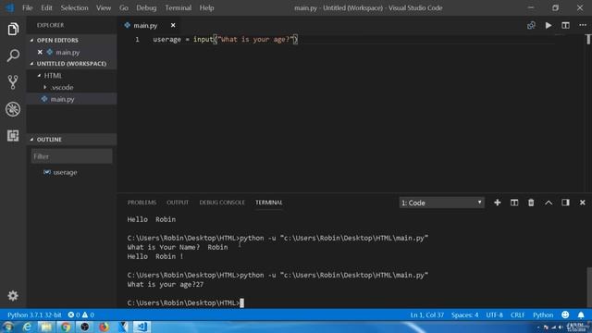
Task: Click the warnings count in status bar
Action: 88,314
